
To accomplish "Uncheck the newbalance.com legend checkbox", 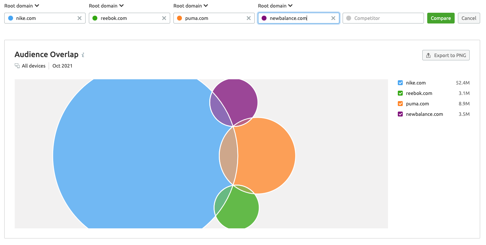I will click(400, 114).
